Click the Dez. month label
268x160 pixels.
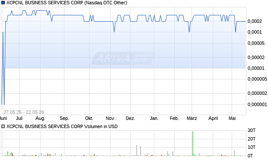[131, 118]
